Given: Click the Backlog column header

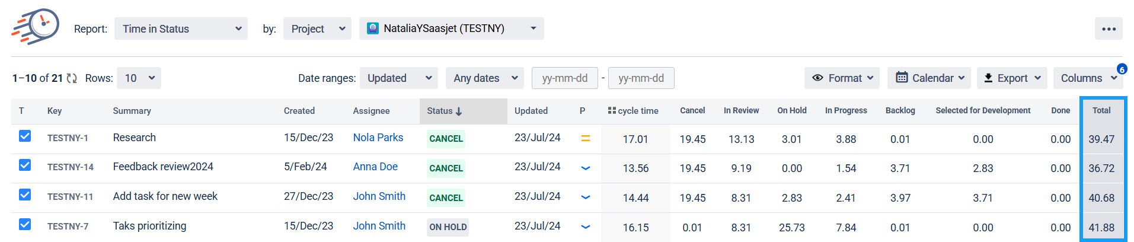Looking at the screenshot, I should click(x=900, y=110).
